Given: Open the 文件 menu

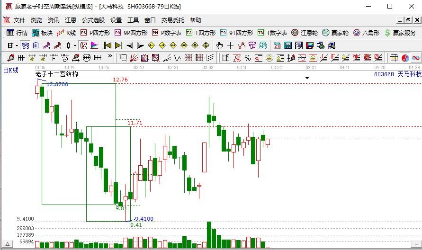Looking at the screenshot, I should pos(19,20).
